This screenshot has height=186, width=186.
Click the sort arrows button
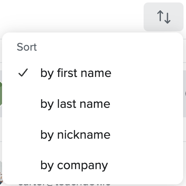click(163, 17)
